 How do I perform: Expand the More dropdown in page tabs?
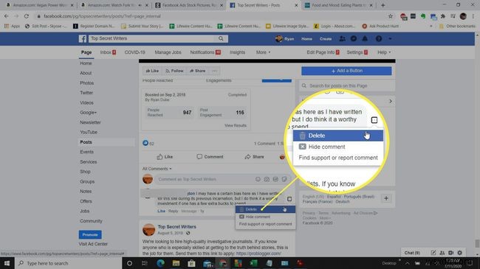[264, 52]
